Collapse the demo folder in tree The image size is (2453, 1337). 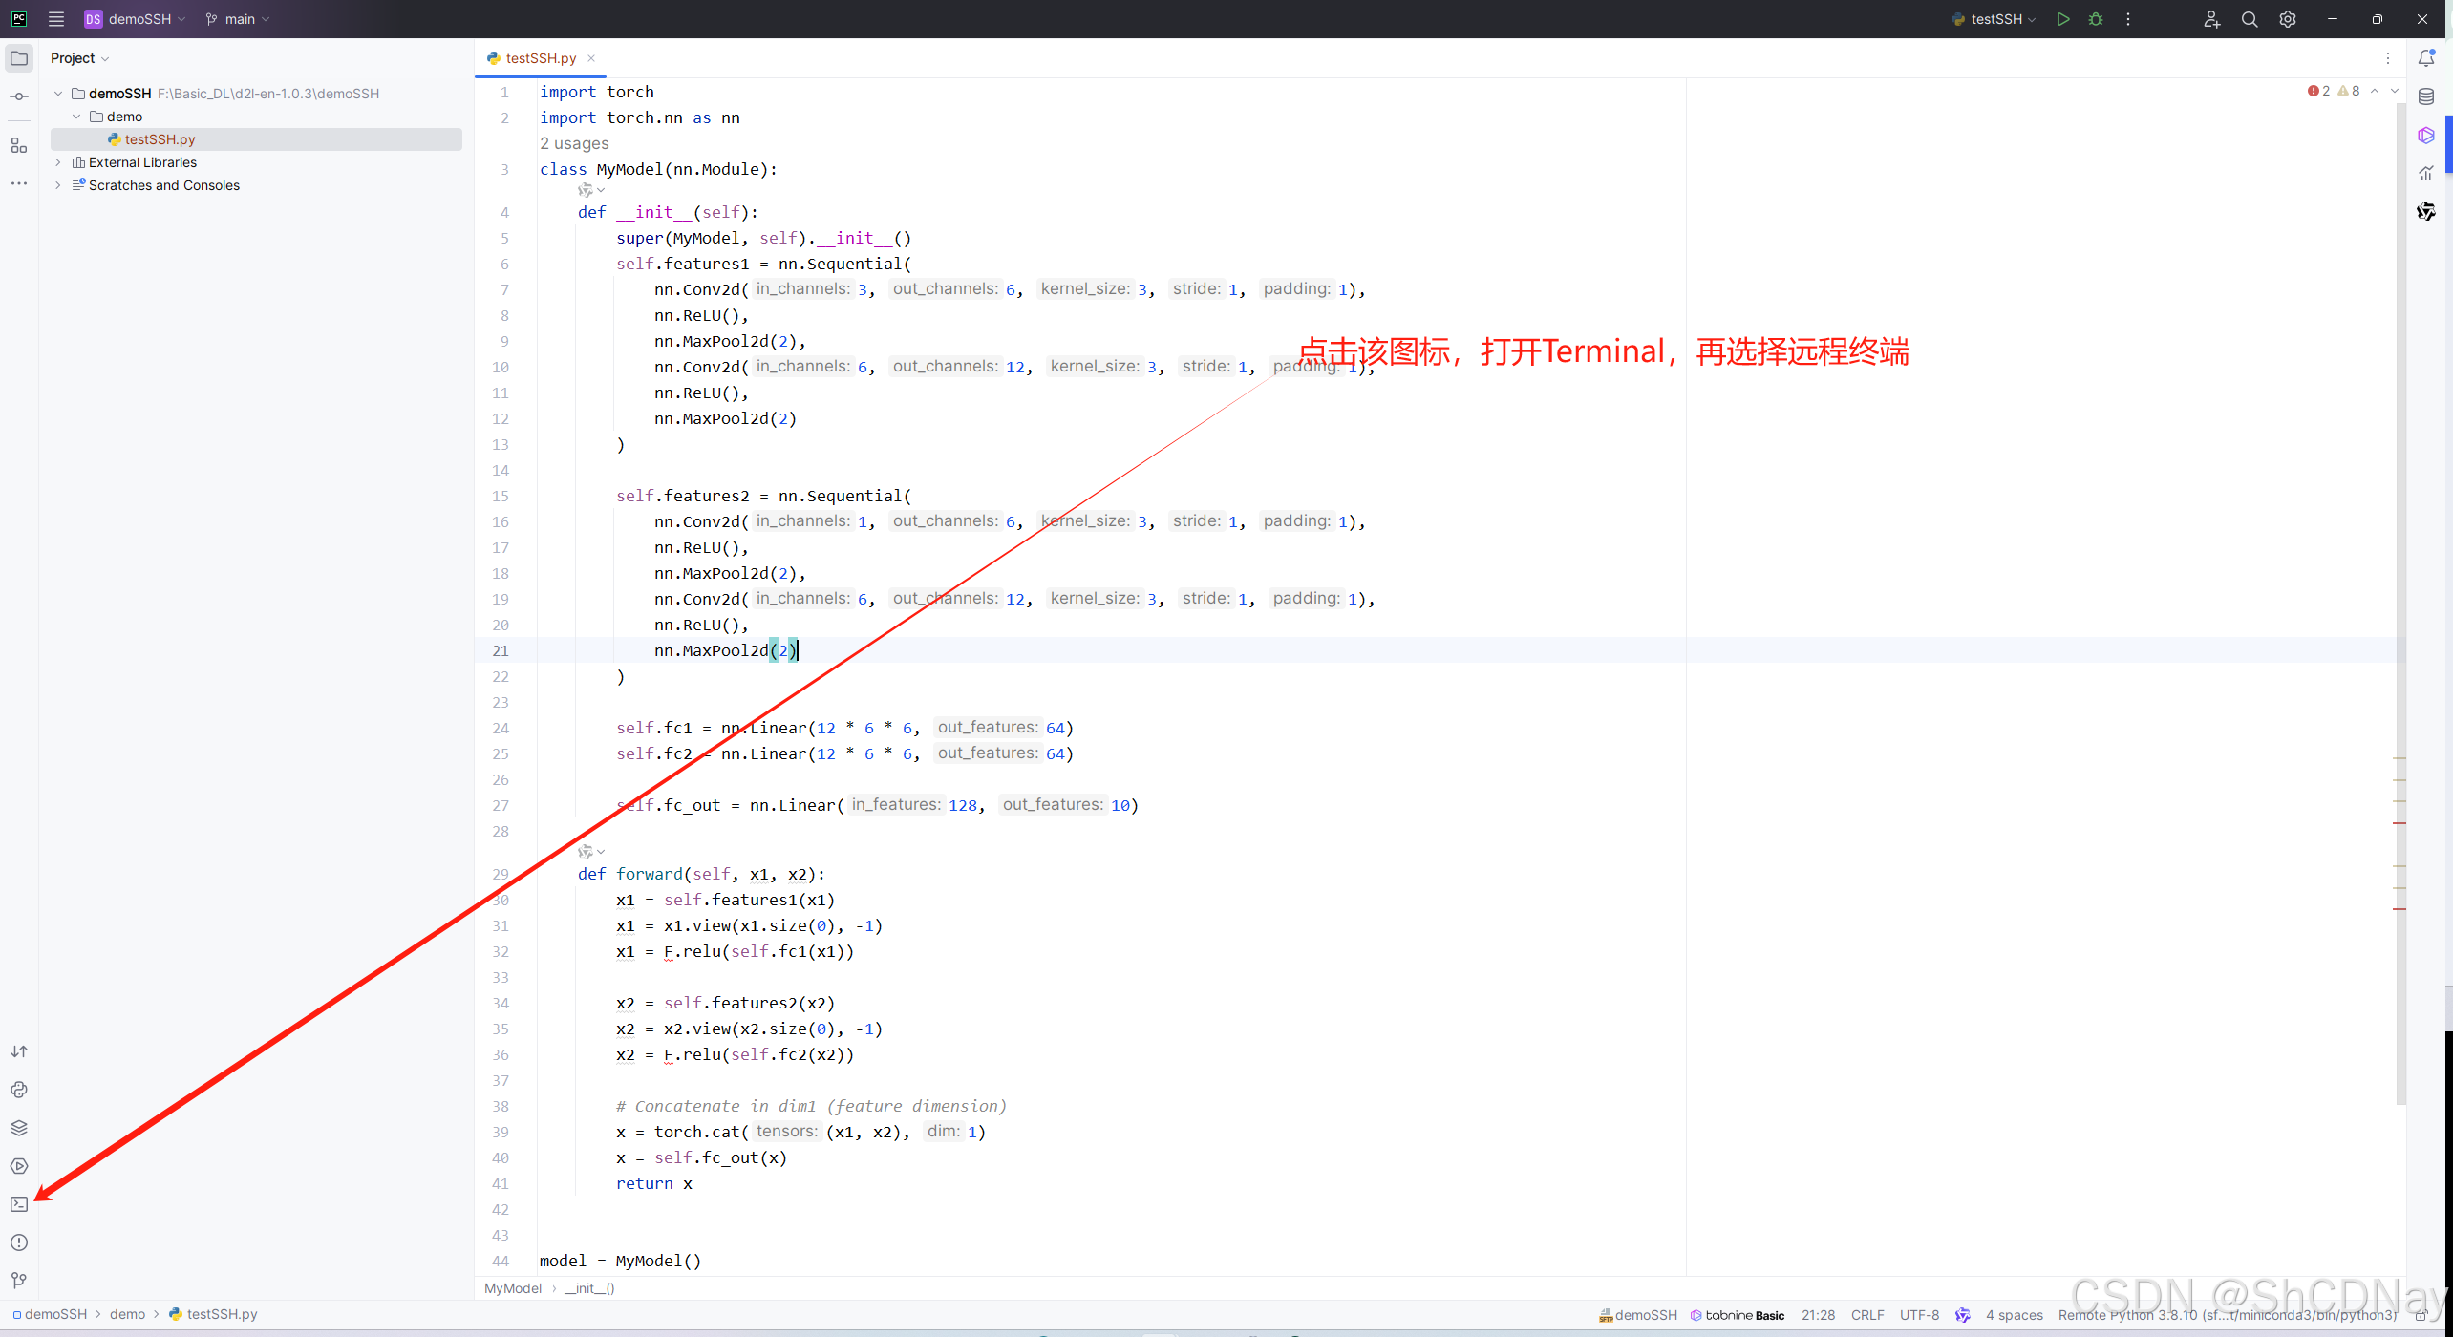point(76,117)
